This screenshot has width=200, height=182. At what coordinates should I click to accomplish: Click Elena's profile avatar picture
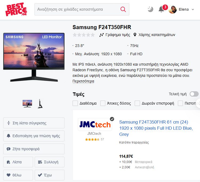(173, 9)
